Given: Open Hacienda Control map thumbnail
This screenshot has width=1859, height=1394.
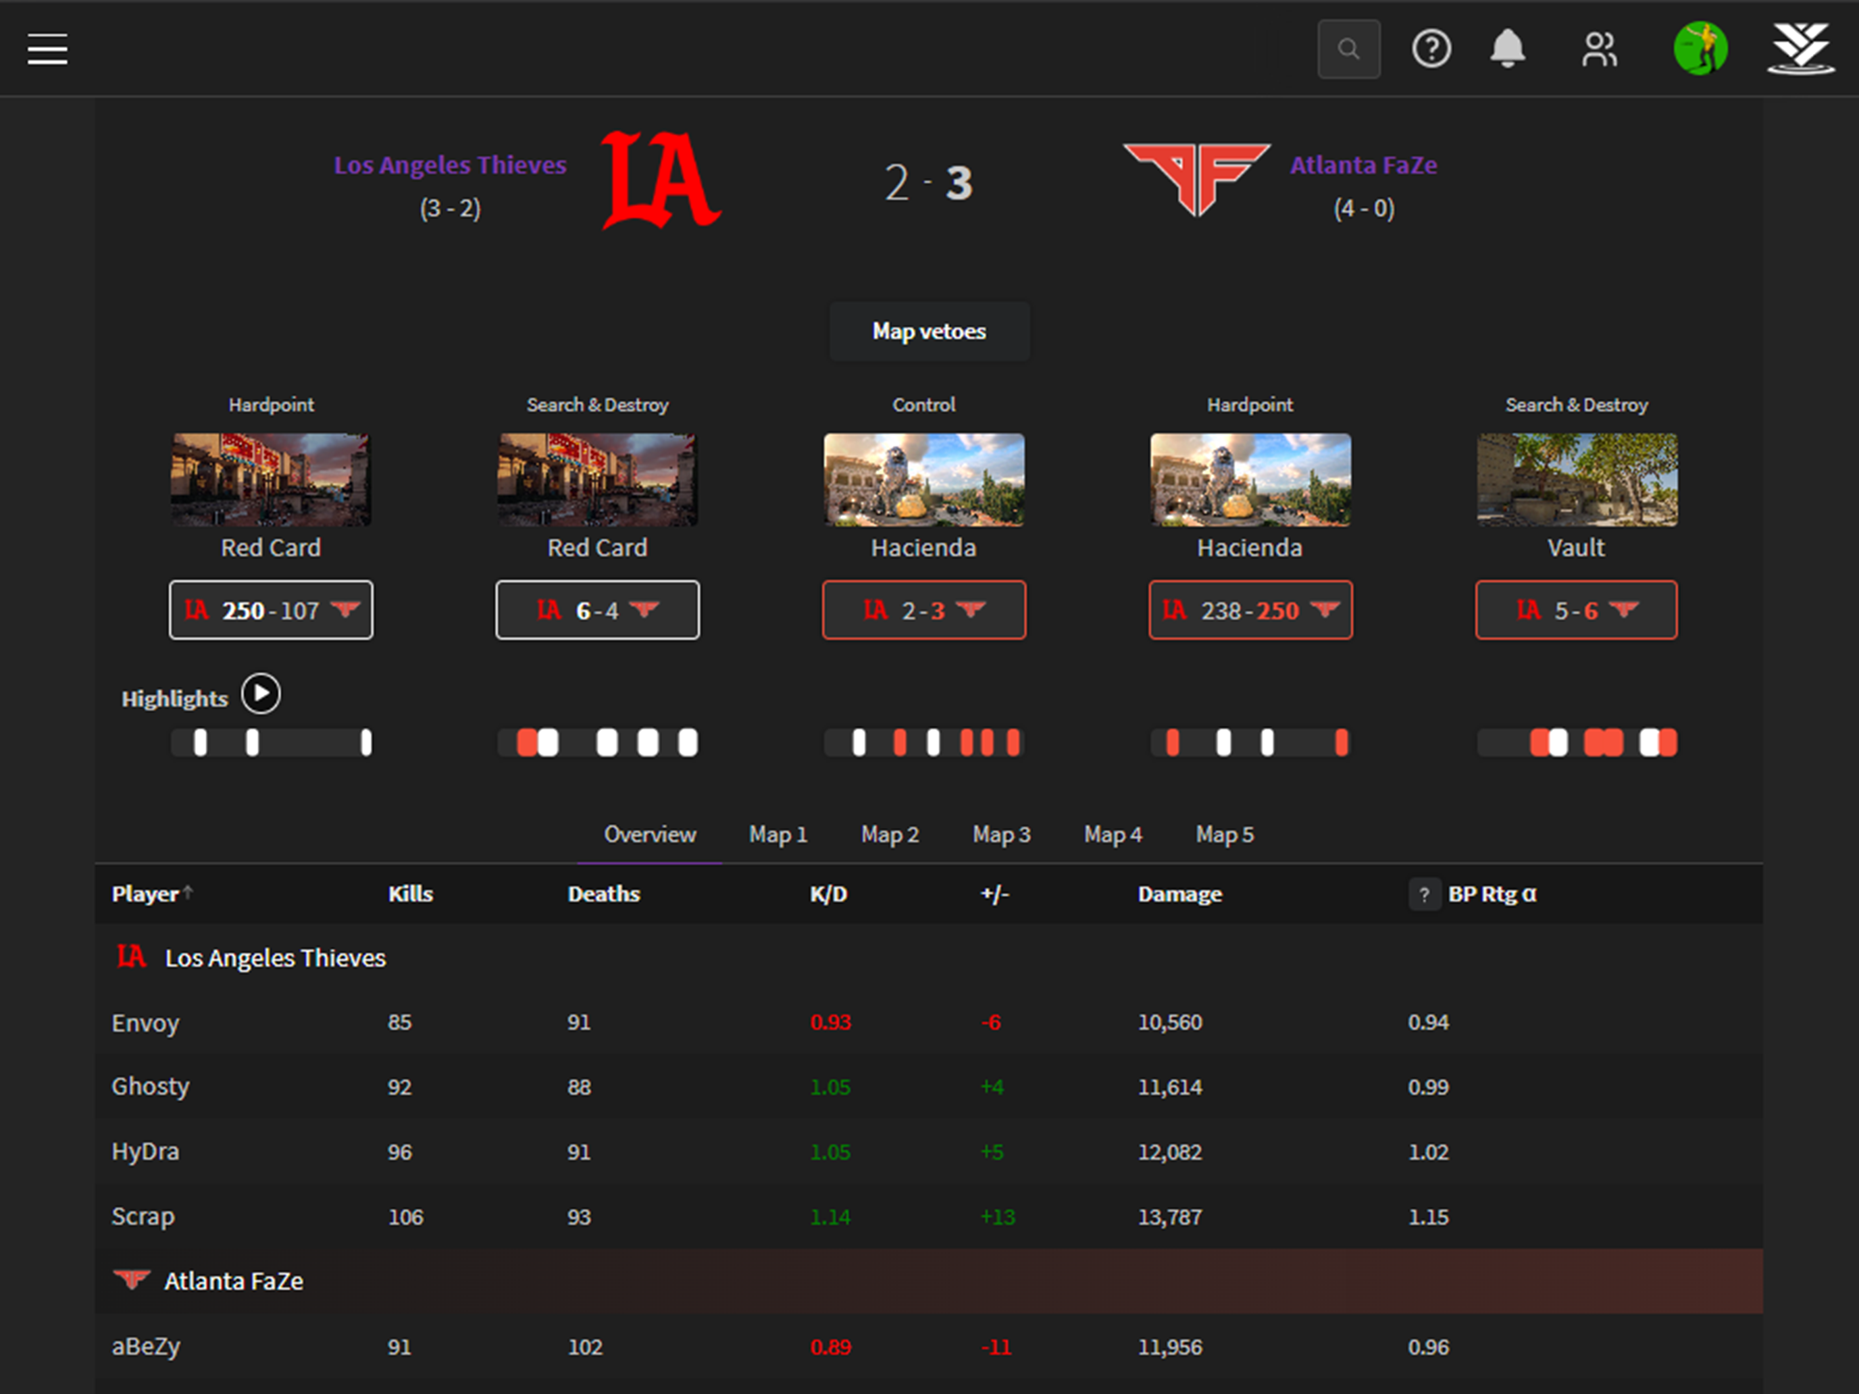Looking at the screenshot, I should pos(923,480).
